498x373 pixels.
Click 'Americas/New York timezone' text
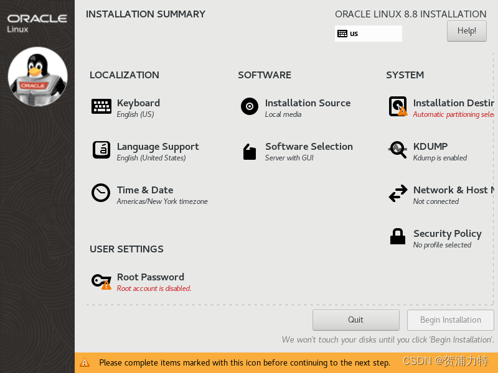(162, 201)
